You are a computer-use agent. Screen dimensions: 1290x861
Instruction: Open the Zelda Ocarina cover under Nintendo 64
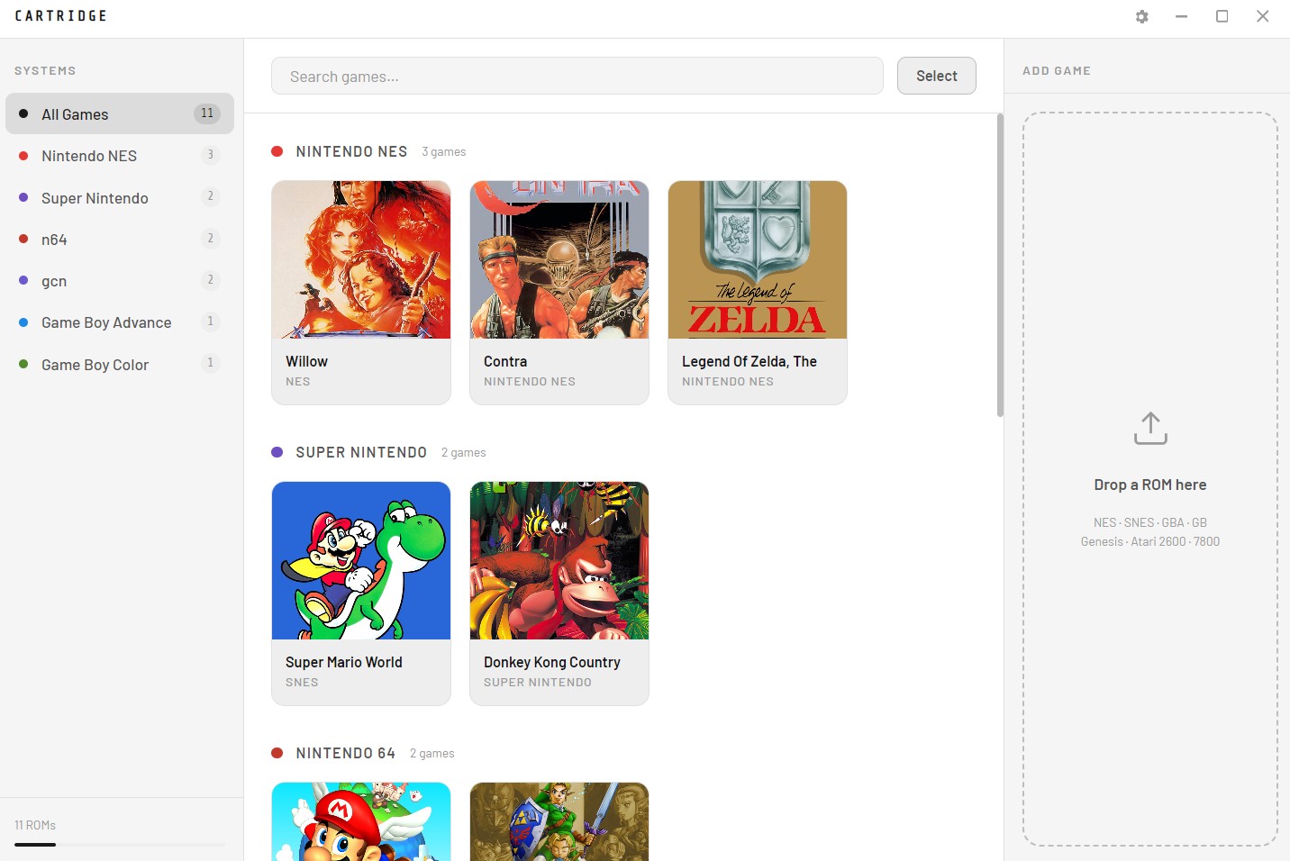(x=559, y=821)
